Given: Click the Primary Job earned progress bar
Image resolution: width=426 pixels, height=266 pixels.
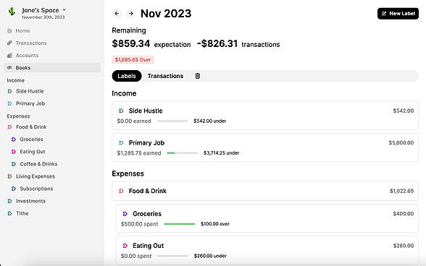Looking at the screenshot, I should point(183,153).
